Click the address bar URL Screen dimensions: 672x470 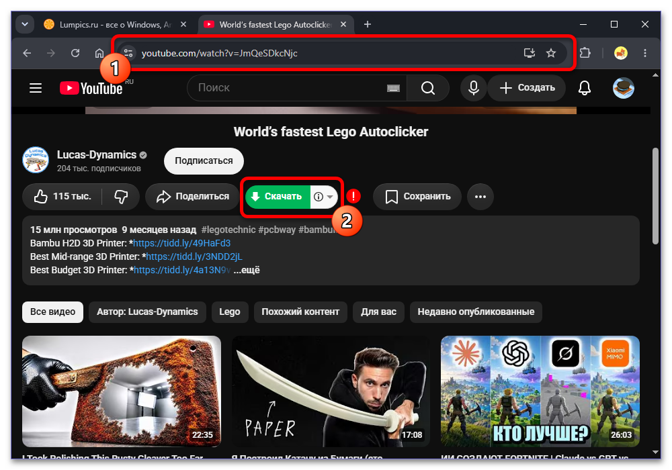(220, 53)
